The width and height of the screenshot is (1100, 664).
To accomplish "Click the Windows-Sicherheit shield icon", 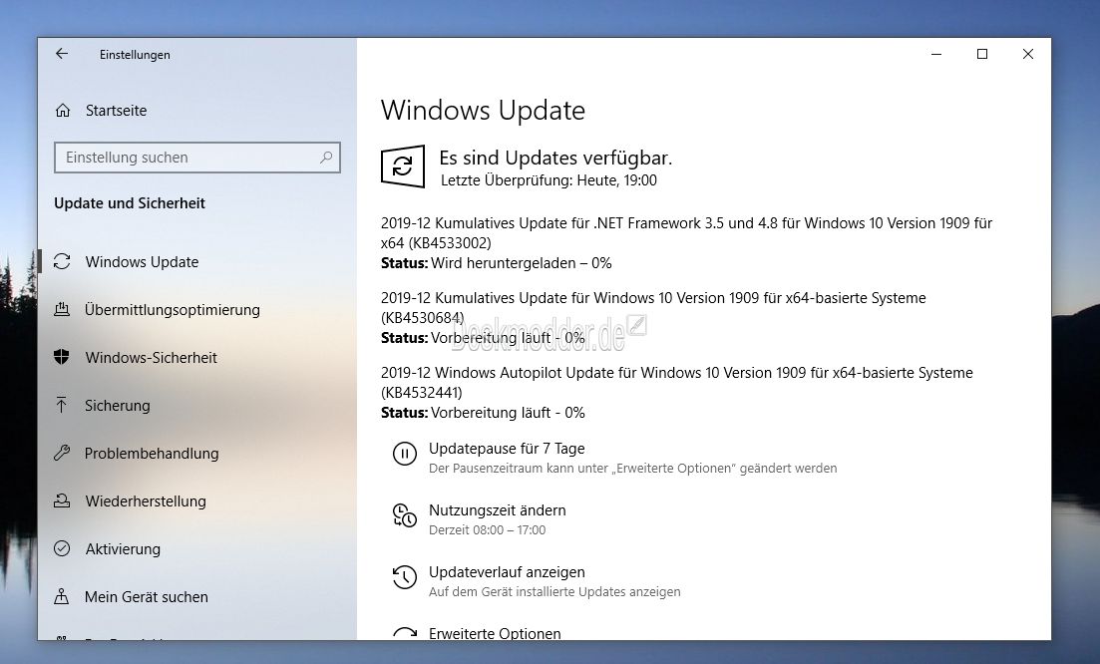I will coord(62,357).
